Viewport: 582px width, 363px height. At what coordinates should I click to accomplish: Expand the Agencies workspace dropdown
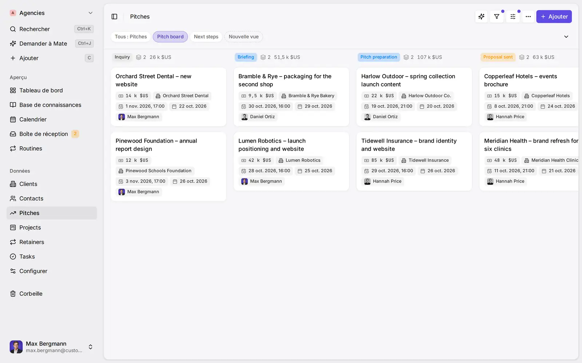52,13
